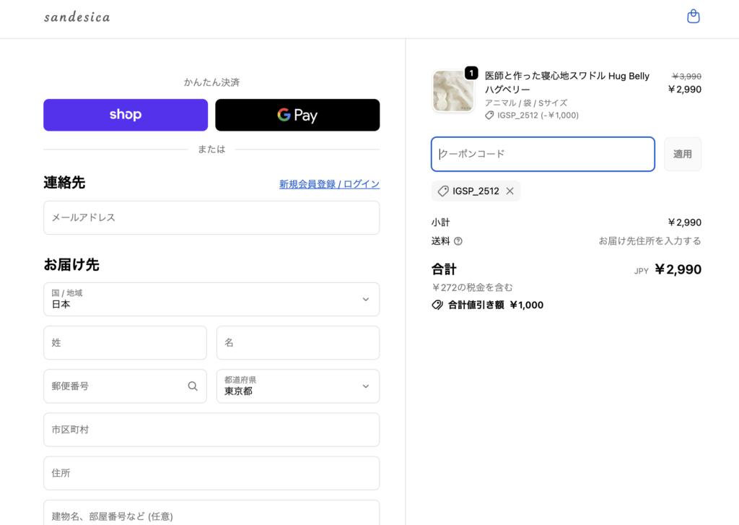Select the 姓 last name field
Viewport: 739px width, 525px height.
[x=125, y=343]
